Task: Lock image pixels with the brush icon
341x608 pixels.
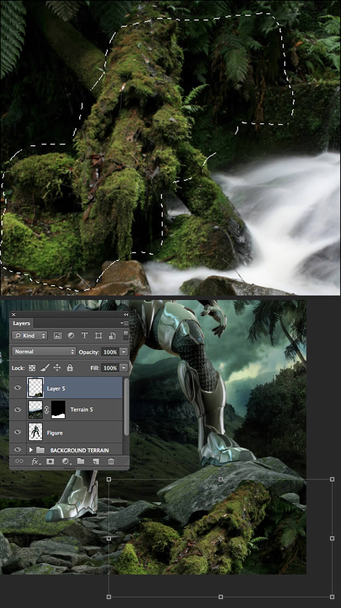Action: click(x=44, y=368)
